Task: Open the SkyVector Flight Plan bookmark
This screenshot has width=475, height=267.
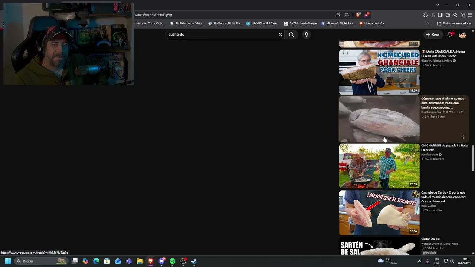Action: (x=225, y=23)
